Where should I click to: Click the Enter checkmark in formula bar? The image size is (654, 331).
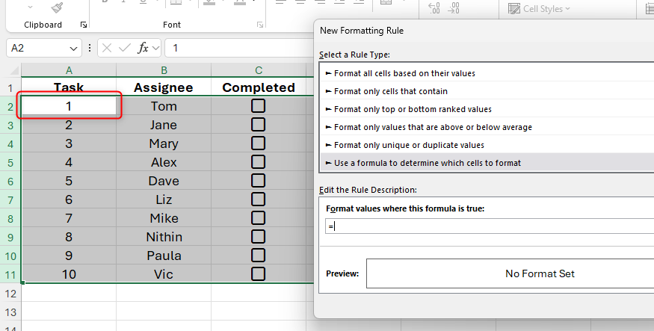pyautogui.click(x=124, y=48)
